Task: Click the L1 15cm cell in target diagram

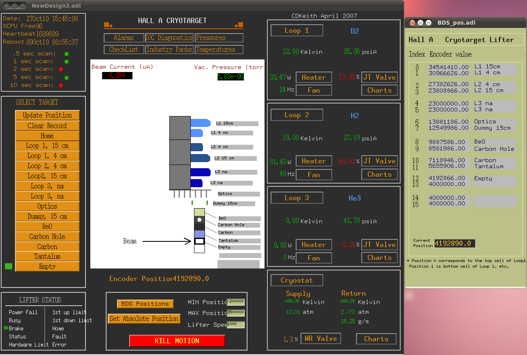Action: [201, 123]
